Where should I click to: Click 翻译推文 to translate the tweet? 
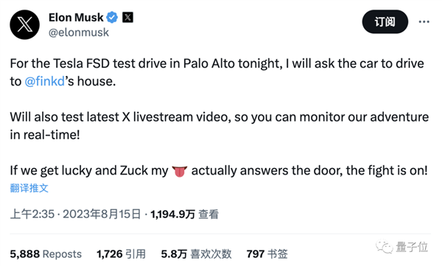coord(29,188)
